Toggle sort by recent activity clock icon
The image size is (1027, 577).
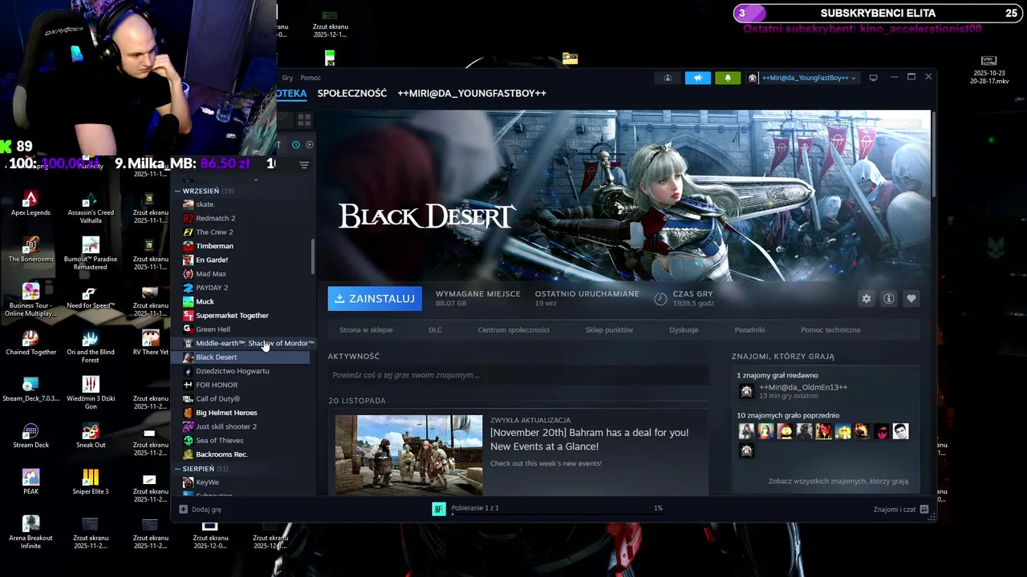pyautogui.click(x=295, y=144)
